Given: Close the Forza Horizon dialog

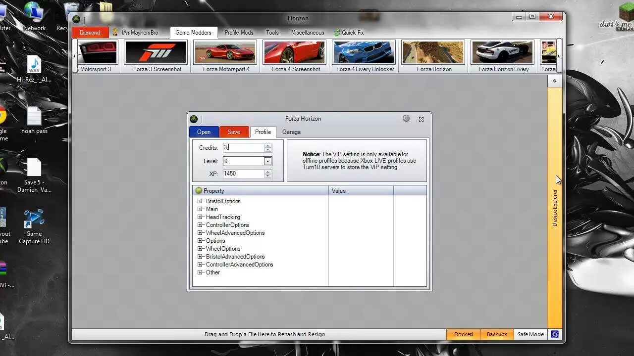Looking at the screenshot, I should pyautogui.click(x=421, y=119).
